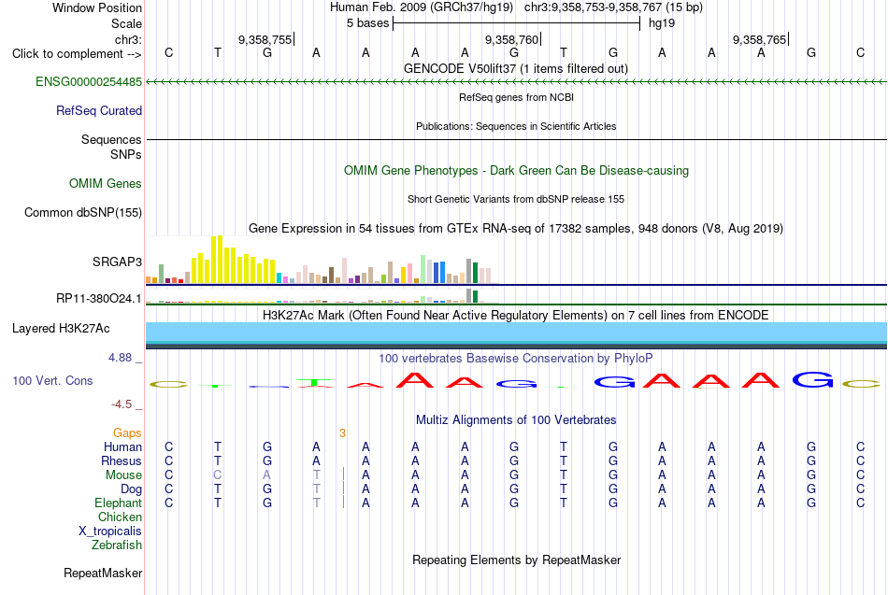Click the 4.88 PhyloP upper scale value
888x595 pixels.
(x=120, y=358)
